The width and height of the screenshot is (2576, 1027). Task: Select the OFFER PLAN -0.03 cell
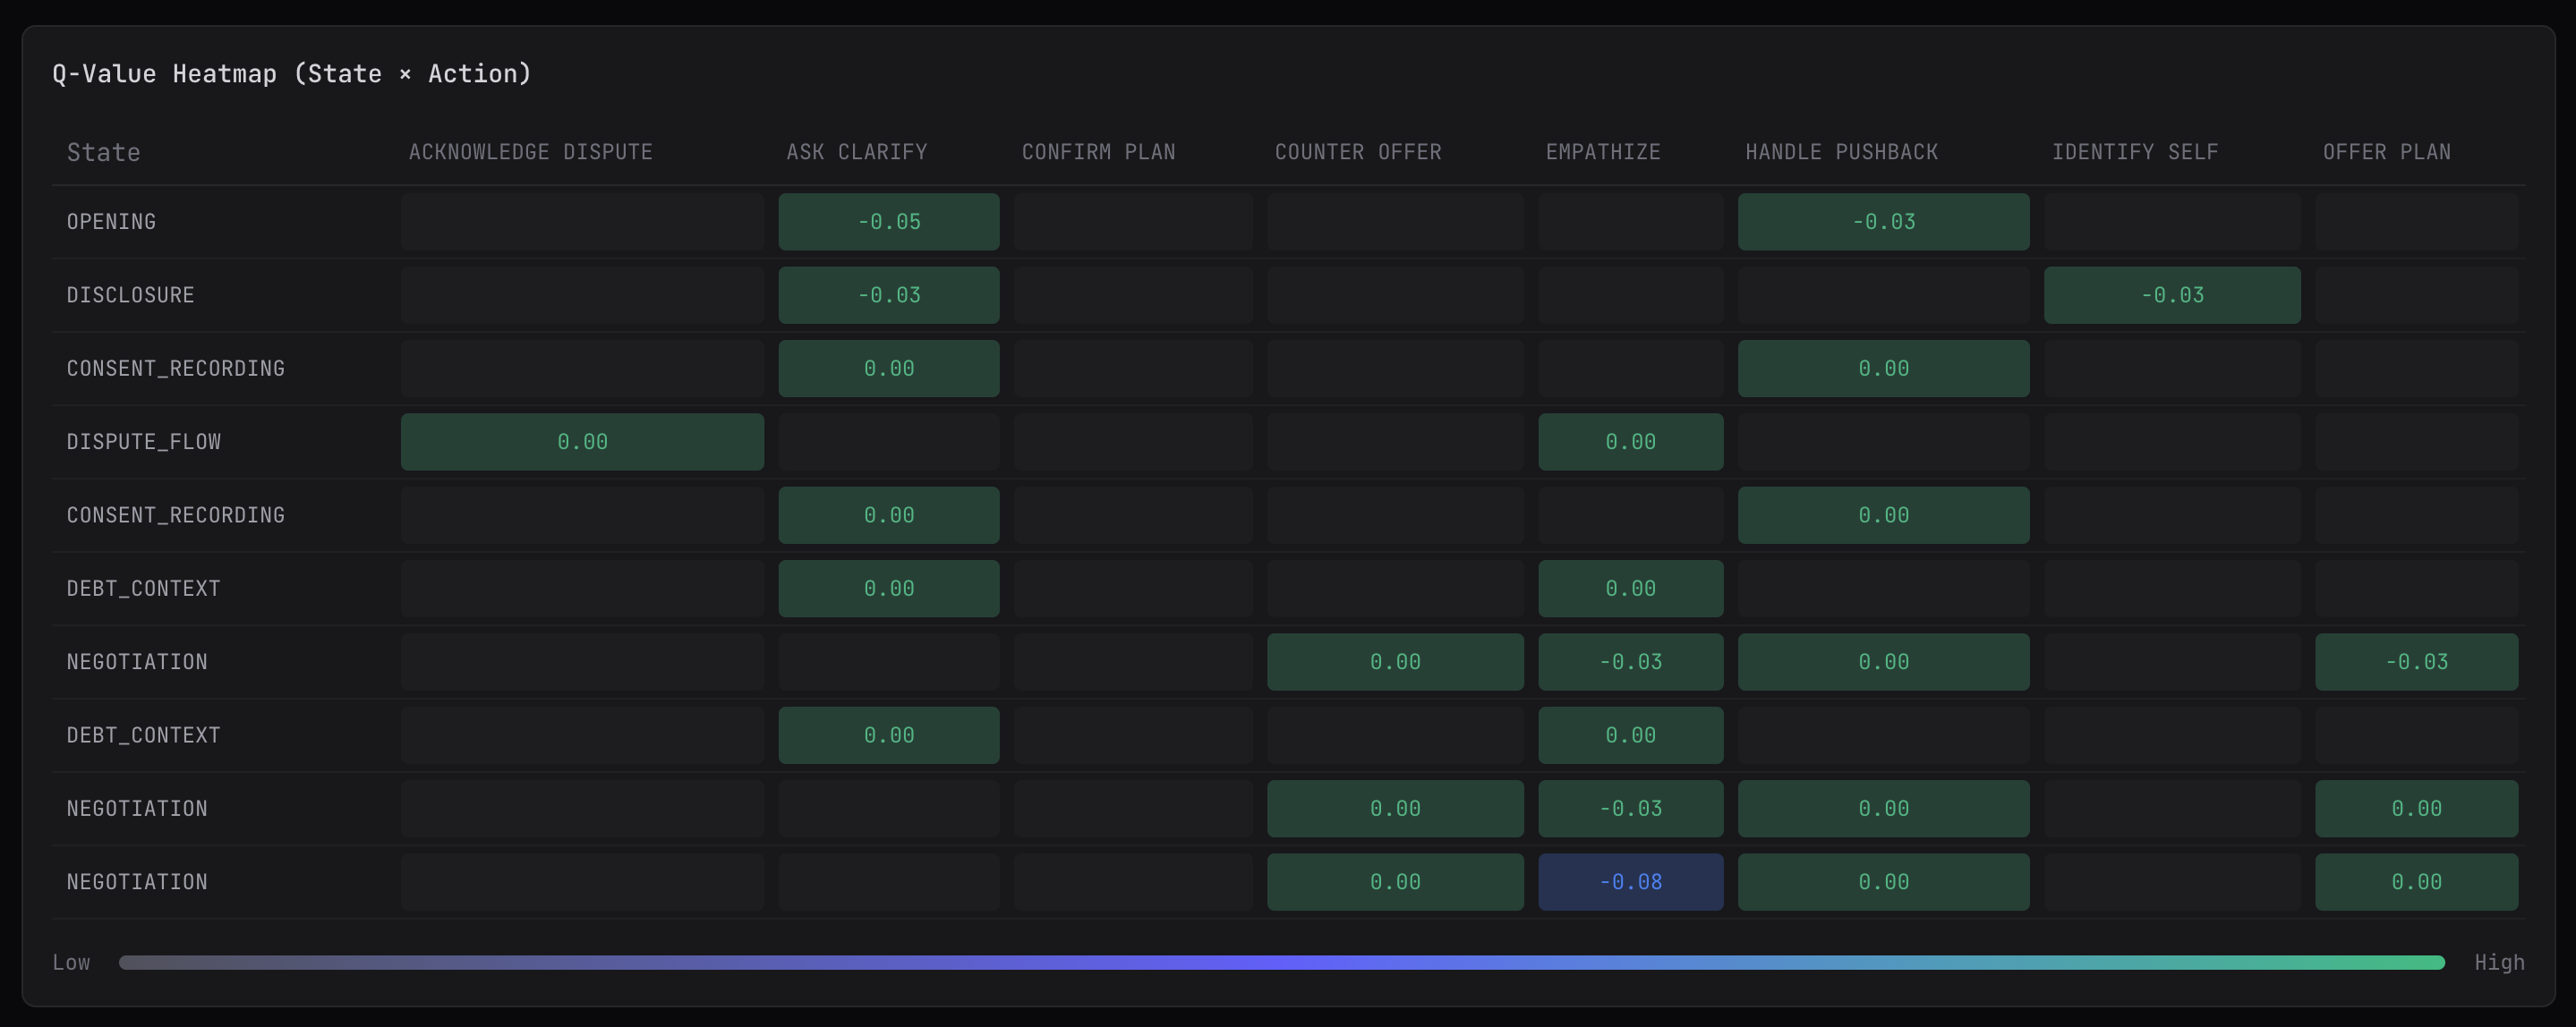pos(2416,661)
